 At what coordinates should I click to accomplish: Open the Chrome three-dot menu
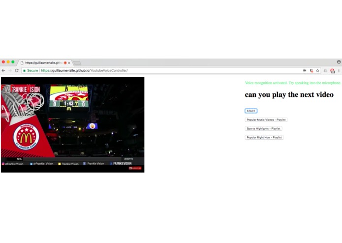click(339, 70)
